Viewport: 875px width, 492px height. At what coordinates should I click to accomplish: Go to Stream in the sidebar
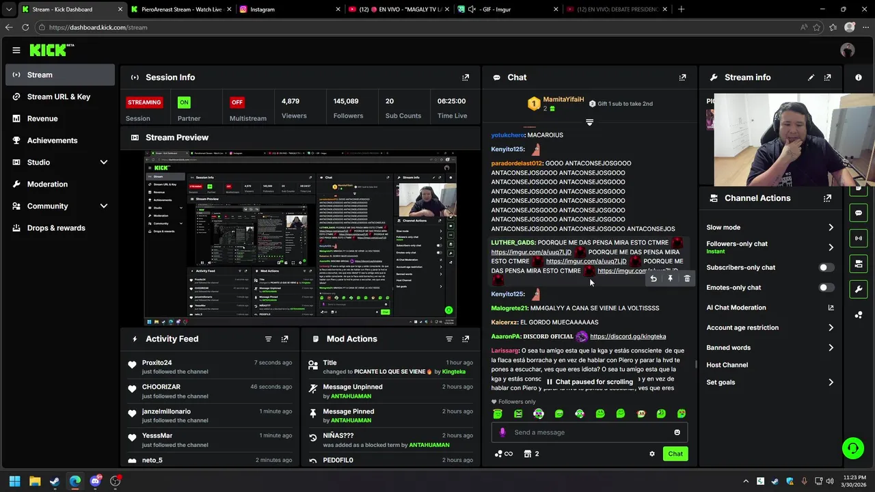point(60,75)
